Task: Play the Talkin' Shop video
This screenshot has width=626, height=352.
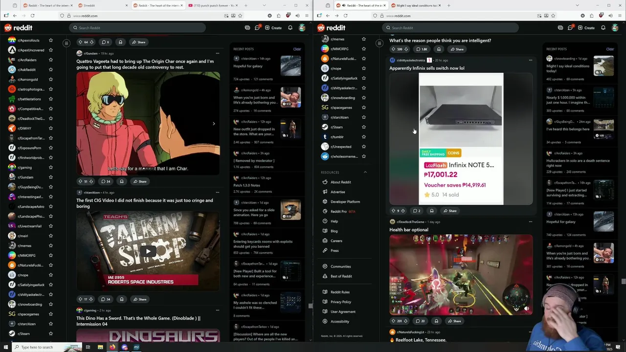Action: tap(148, 251)
